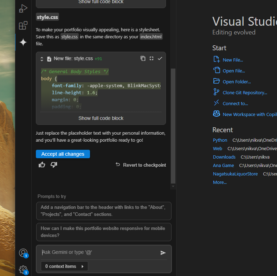The image size is (277, 276).
Task: Click Accept all changes button
Action: 63,154
